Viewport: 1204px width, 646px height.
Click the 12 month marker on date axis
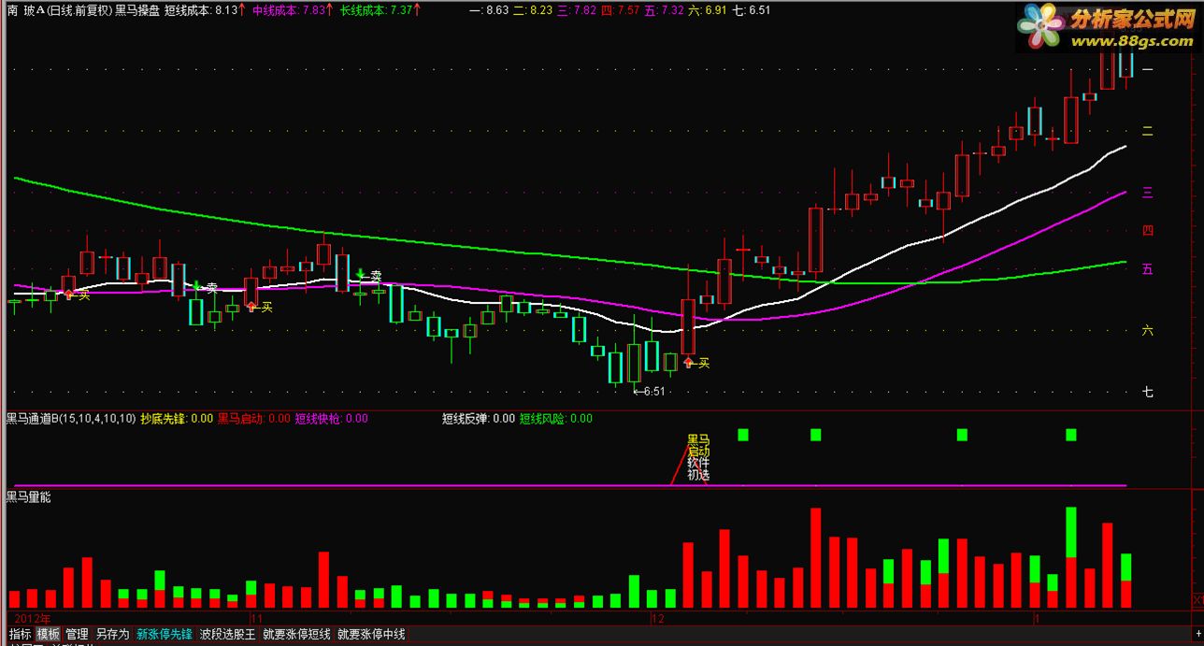[657, 619]
